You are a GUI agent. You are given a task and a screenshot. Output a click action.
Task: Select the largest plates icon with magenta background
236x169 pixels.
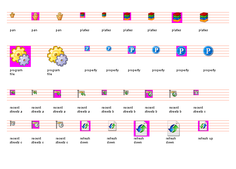(177, 17)
